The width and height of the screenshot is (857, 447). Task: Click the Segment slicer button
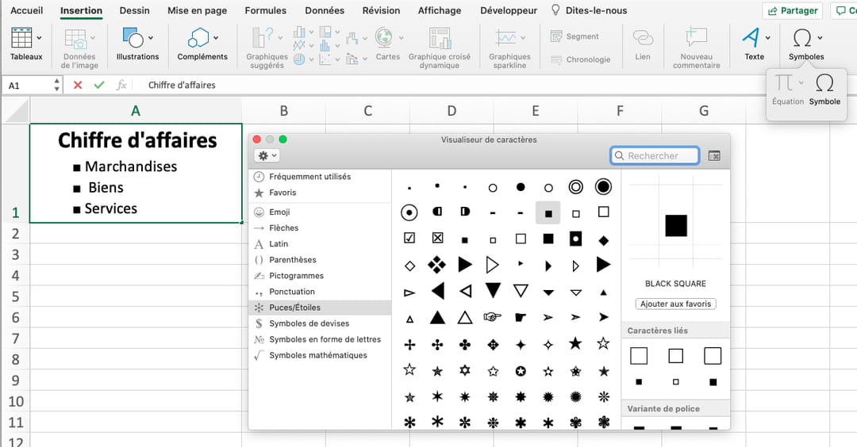(x=575, y=36)
